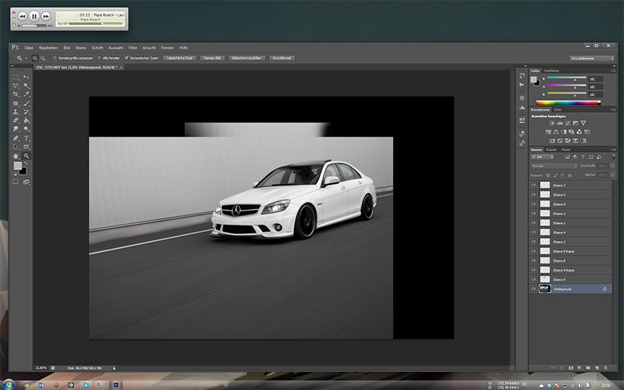
Task: Click the color spectrum ramp in Farbe panel
Action: pos(569,103)
